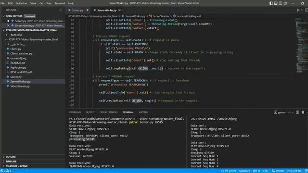Toggle the primary side bar layout icon
Image resolution: width=308 pixels, height=173 pixels.
coord(271,3)
